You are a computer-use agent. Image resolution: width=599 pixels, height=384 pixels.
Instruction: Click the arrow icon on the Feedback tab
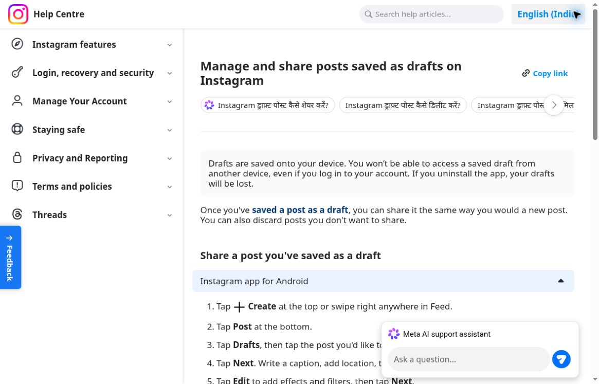[10, 237]
